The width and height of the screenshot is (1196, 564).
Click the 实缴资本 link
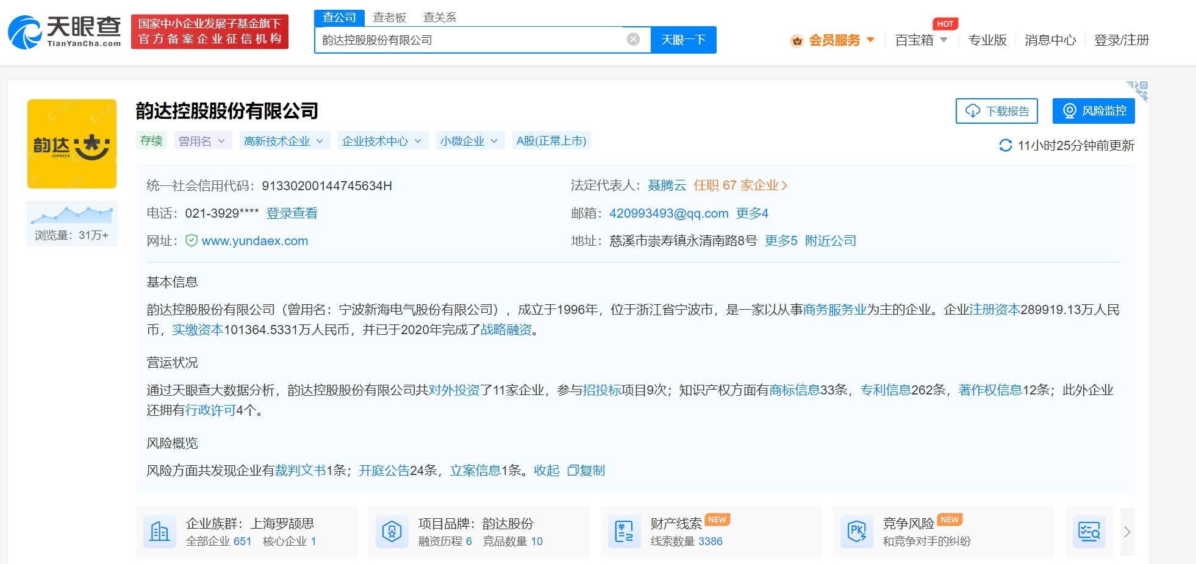198,330
